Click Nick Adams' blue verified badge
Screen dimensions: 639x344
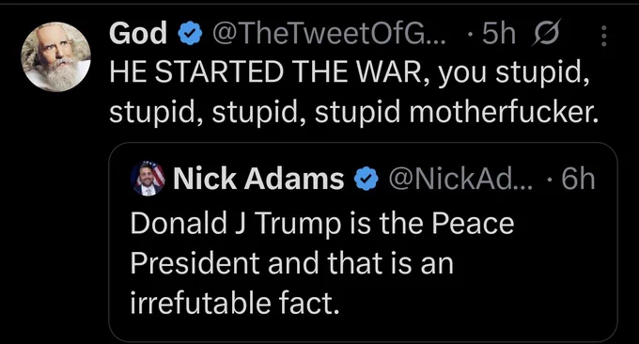[366, 179]
